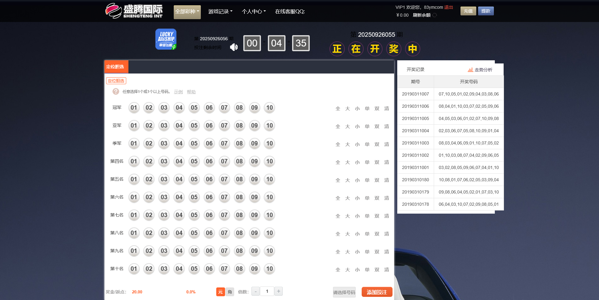The image size is (599, 300).
Task: Click the 添加投注 add bet button
Action: [377, 292]
